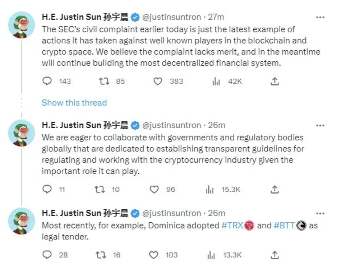Like the tweet about collaborating with governments
342x265 pixels.
coord(154,189)
